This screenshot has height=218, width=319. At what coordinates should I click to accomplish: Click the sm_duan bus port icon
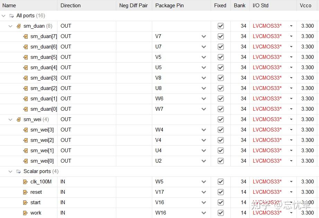coord(19,26)
